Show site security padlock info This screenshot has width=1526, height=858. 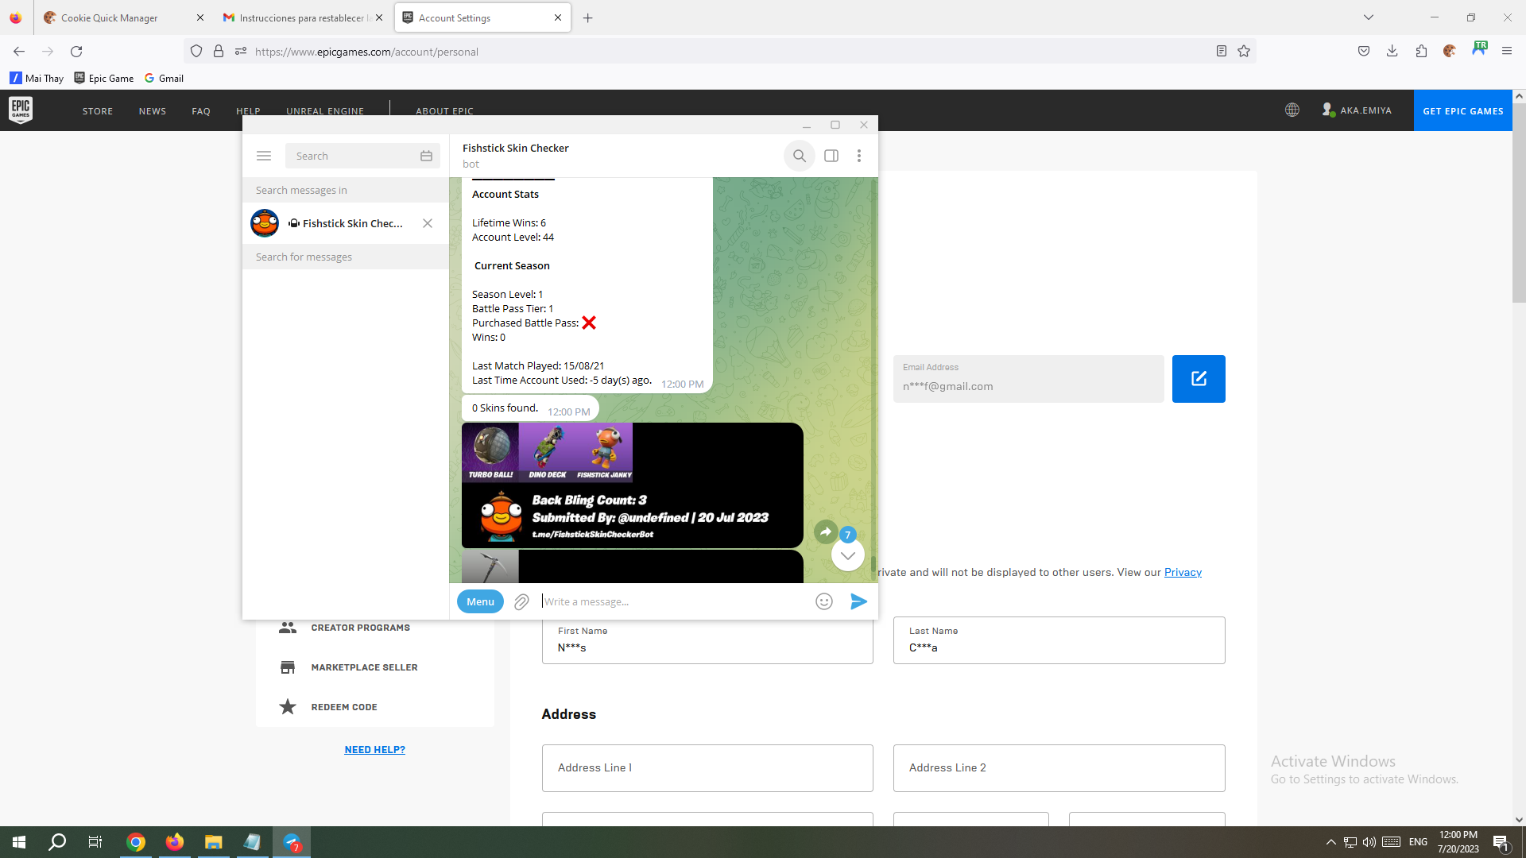coord(219,52)
